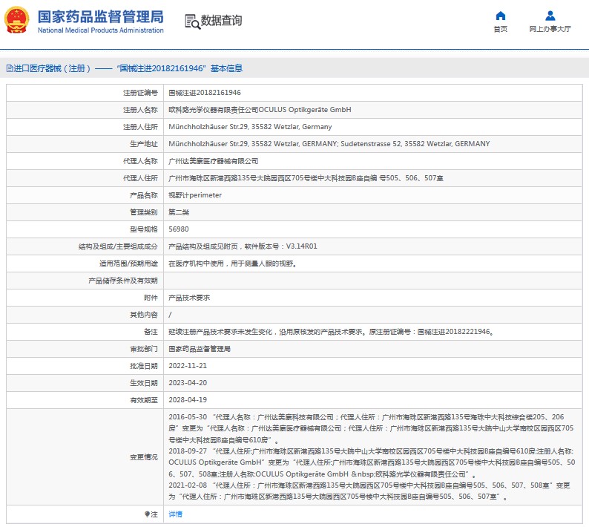Select product name 视野计perimeter
Screen dimensions: 589x527
click(x=195, y=195)
